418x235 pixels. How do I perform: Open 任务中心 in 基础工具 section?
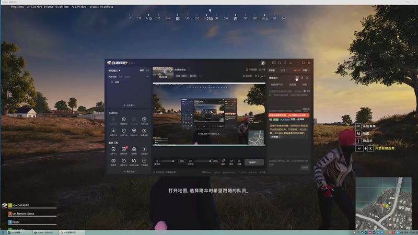coord(113,150)
